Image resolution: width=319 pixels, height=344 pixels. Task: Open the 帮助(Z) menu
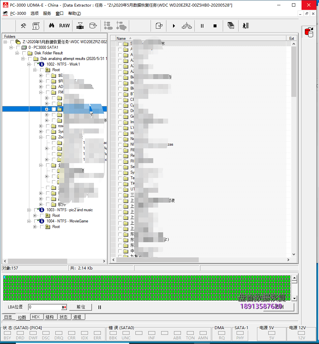(74, 14)
